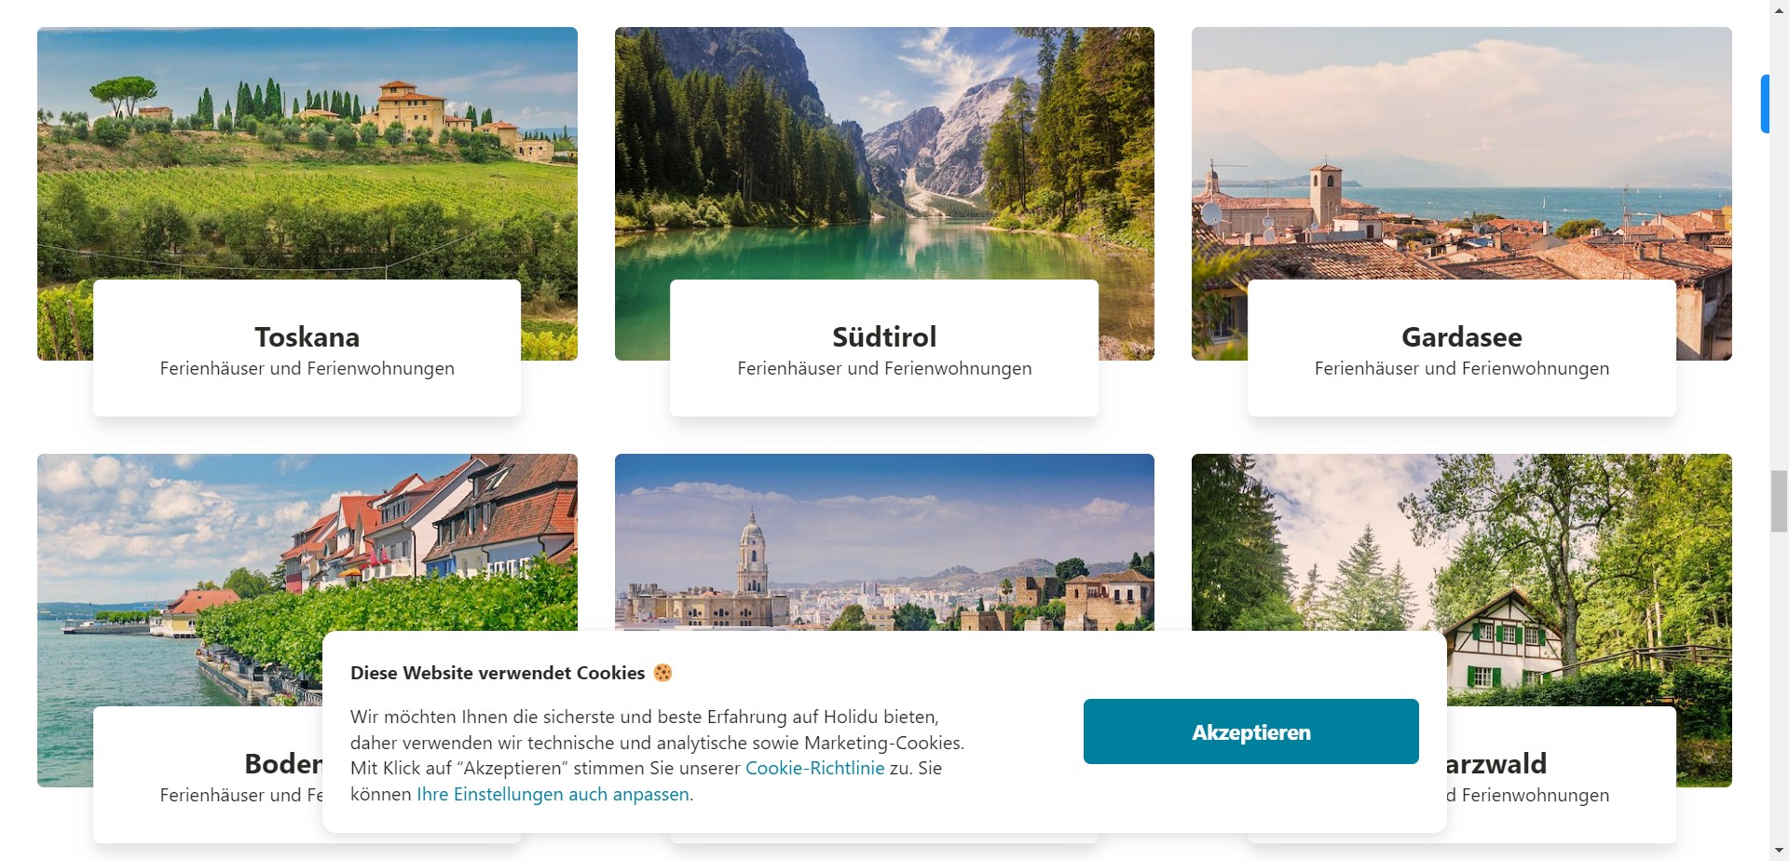Click the Akzeptieren cookie button
The image size is (1789, 861).
[1250, 731]
